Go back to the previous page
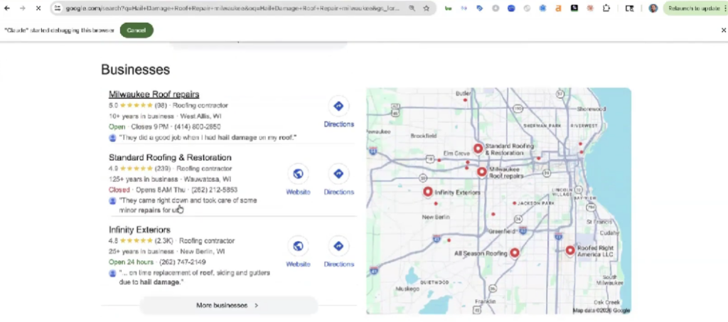This screenshot has width=728, height=322. click(x=7, y=9)
